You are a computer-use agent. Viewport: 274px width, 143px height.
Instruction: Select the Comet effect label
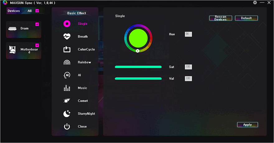coord(83,101)
